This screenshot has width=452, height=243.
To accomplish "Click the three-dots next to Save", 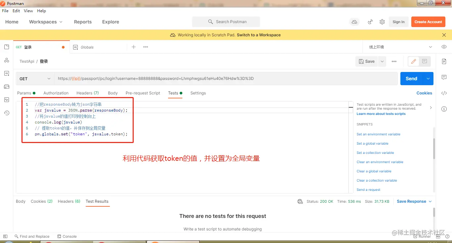I will coord(394,61).
